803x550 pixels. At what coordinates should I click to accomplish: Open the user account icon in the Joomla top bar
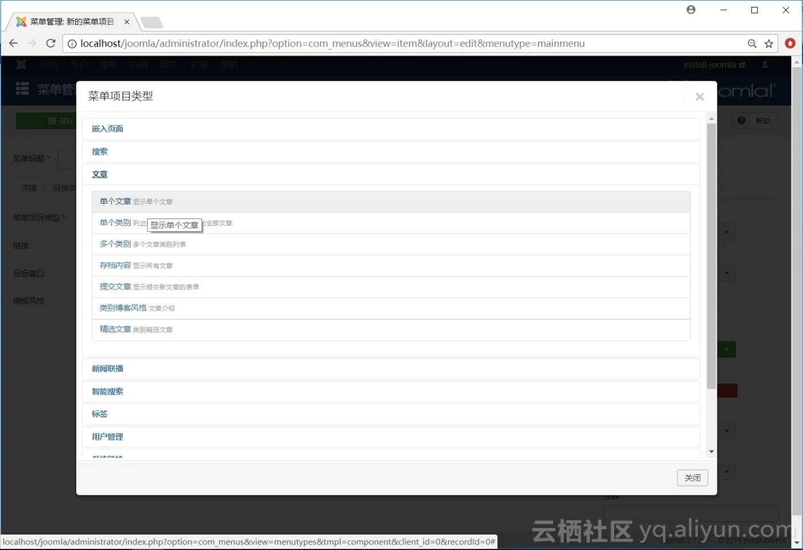(x=765, y=64)
